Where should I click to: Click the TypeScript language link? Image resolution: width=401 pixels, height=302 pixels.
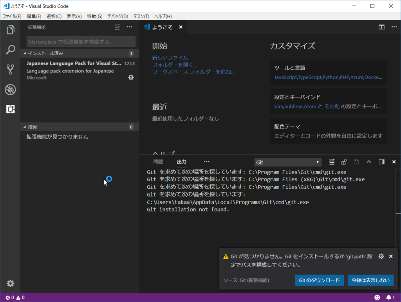pyautogui.click(x=310, y=77)
